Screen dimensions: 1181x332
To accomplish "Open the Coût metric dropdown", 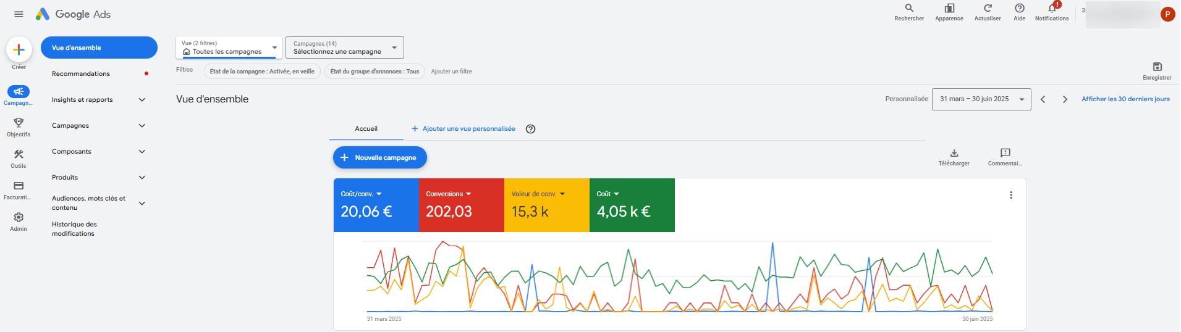I will (x=608, y=194).
